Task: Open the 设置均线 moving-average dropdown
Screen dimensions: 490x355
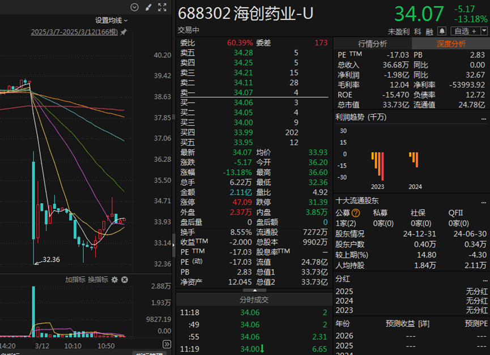Action: pyautogui.click(x=111, y=20)
